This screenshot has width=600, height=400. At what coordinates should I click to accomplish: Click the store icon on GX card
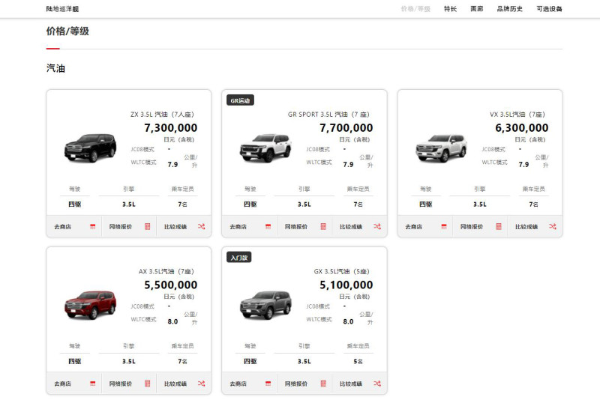click(x=268, y=384)
